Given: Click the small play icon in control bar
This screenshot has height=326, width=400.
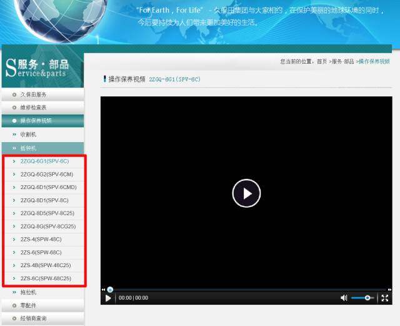Looking at the screenshot, I should point(108,298).
